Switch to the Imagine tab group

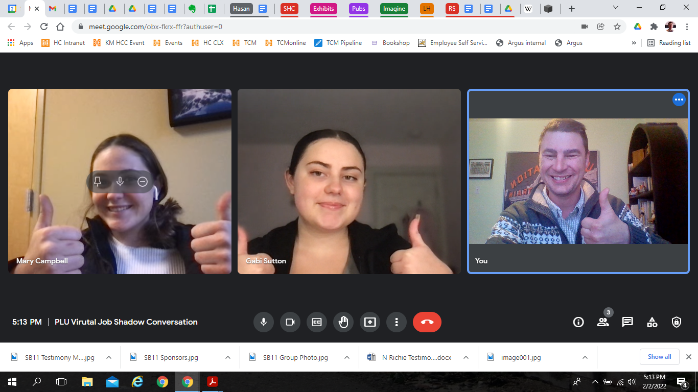[394, 9]
